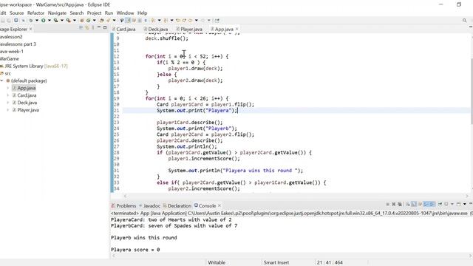
Task: Click the Search flashlight toolbar icon
Action: click(x=108, y=21)
